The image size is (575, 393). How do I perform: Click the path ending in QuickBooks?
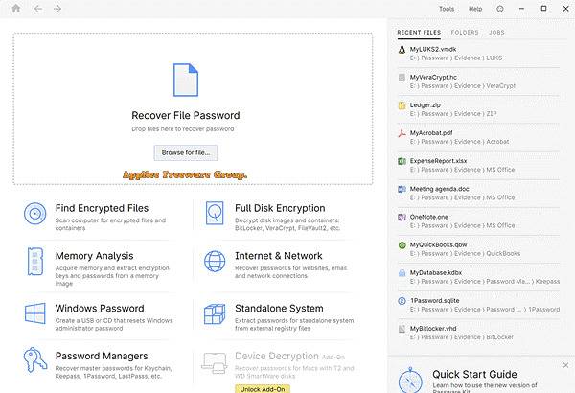(465, 254)
